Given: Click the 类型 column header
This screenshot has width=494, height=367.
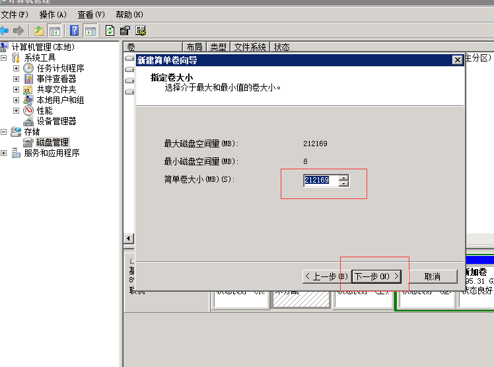Looking at the screenshot, I should tap(219, 47).
